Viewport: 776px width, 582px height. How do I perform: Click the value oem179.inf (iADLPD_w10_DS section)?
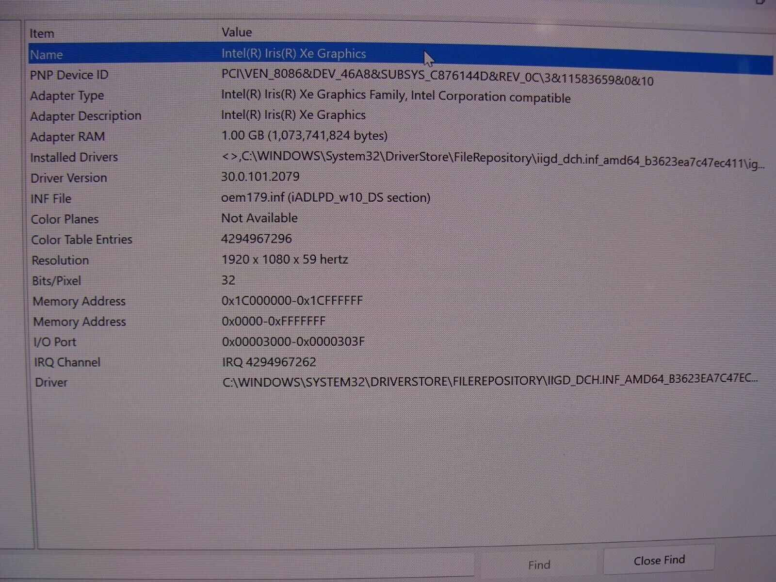(x=325, y=197)
